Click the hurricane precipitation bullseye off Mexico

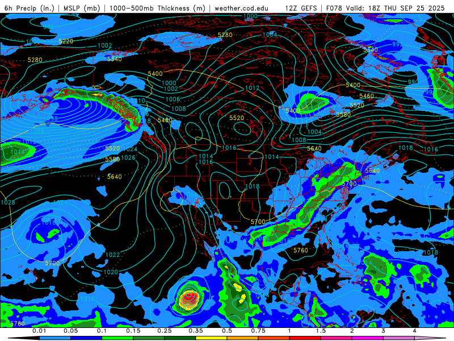(188, 297)
